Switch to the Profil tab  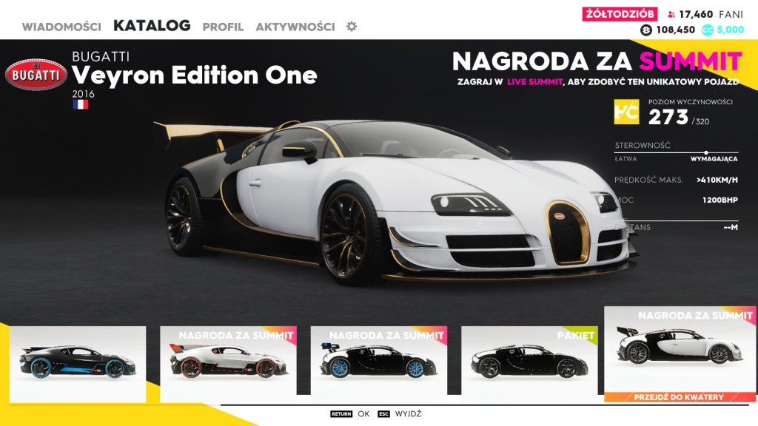pyautogui.click(x=223, y=27)
